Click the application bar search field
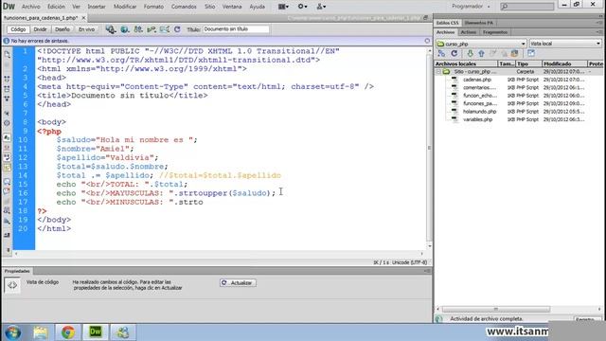 (527, 7)
